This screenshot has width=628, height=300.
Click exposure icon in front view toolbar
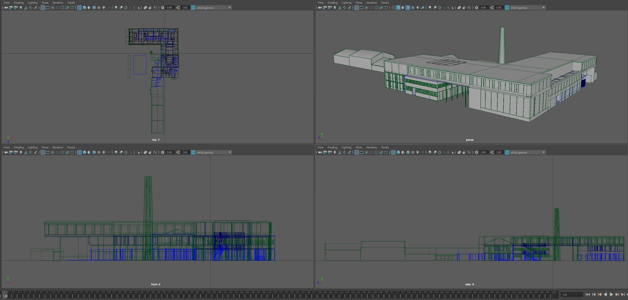(x=163, y=153)
